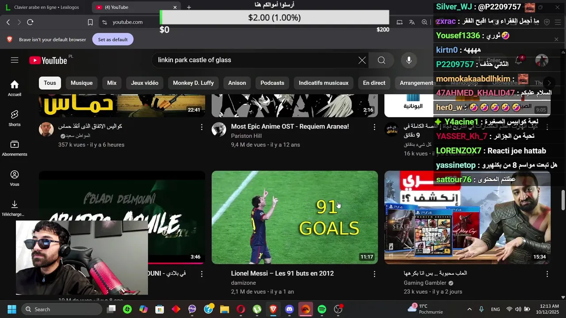Open Most Epic Anime OST video title

pos(290,126)
